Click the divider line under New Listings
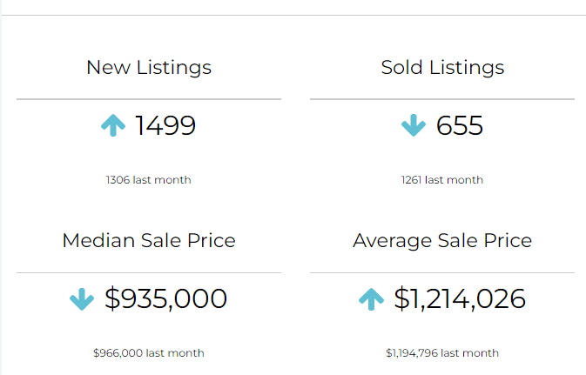586x375 pixels. point(149,99)
